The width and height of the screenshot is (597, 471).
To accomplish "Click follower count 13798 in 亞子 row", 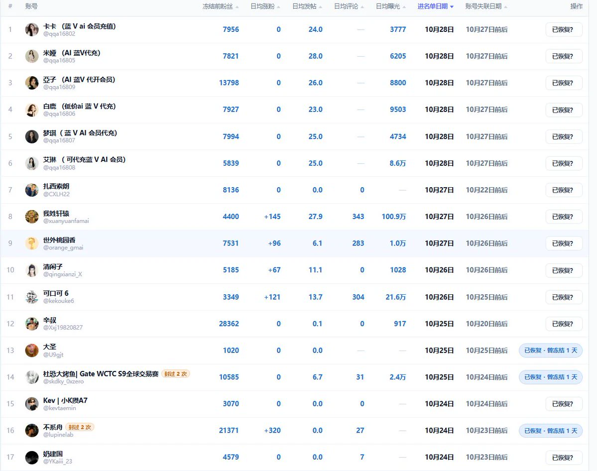I will point(229,83).
